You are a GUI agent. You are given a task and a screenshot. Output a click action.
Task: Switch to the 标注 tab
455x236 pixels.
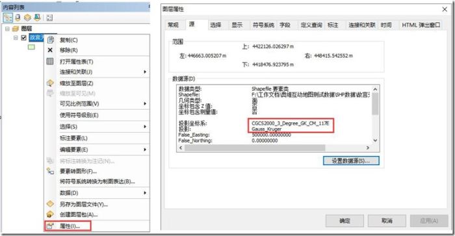point(333,25)
